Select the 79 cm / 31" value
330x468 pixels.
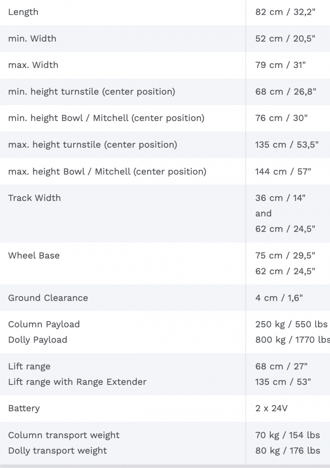click(x=280, y=65)
